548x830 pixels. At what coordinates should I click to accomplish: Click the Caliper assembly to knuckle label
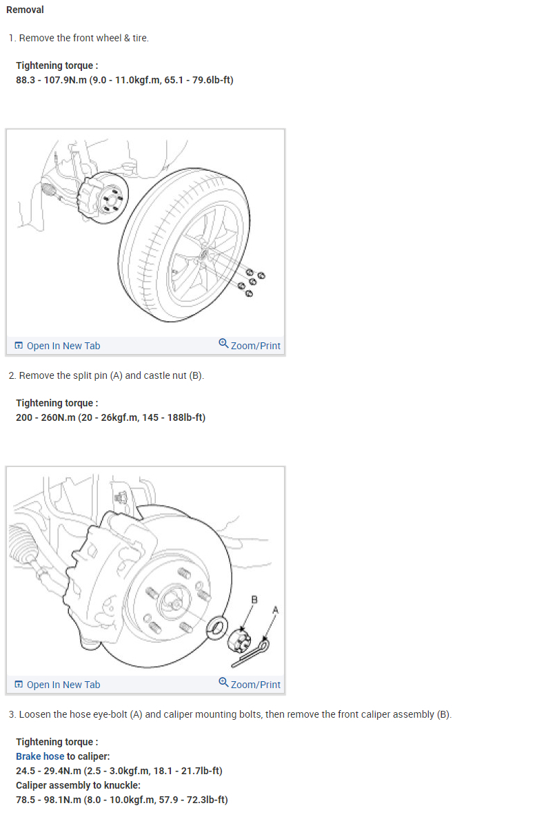click(x=78, y=785)
